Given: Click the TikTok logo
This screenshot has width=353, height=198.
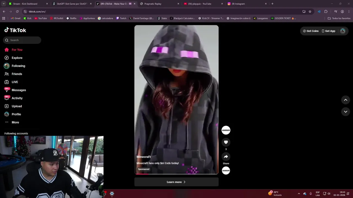Looking at the screenshot, I should pyautogui.click(x=15, y=30).
